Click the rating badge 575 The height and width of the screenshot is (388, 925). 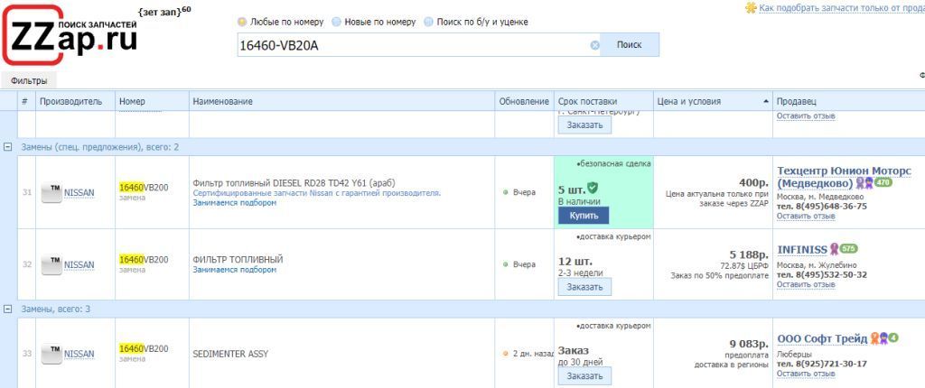point(848,249)
